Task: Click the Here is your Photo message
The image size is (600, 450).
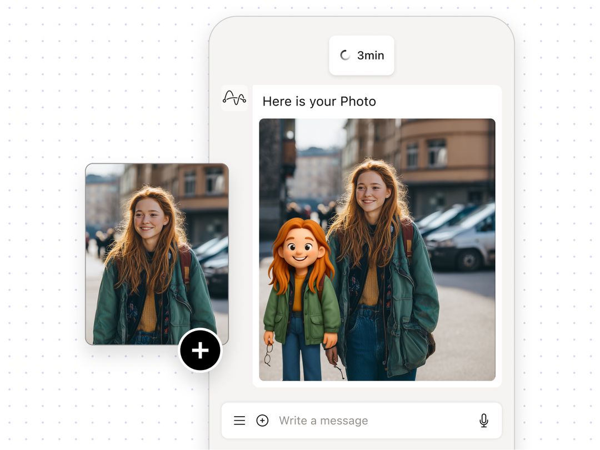Action: tap(319, 101)
